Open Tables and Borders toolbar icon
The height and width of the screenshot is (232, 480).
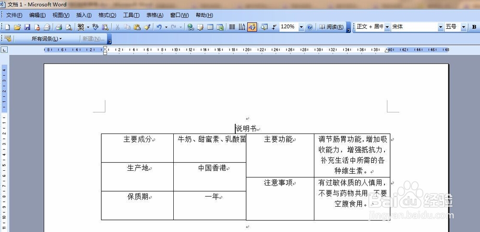[201, 27]
